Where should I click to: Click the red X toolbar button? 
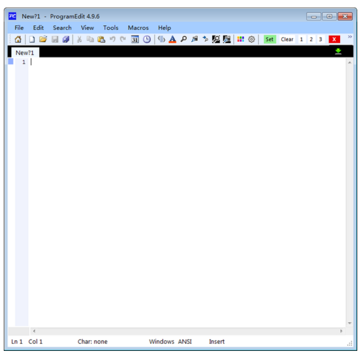point(334,40)
